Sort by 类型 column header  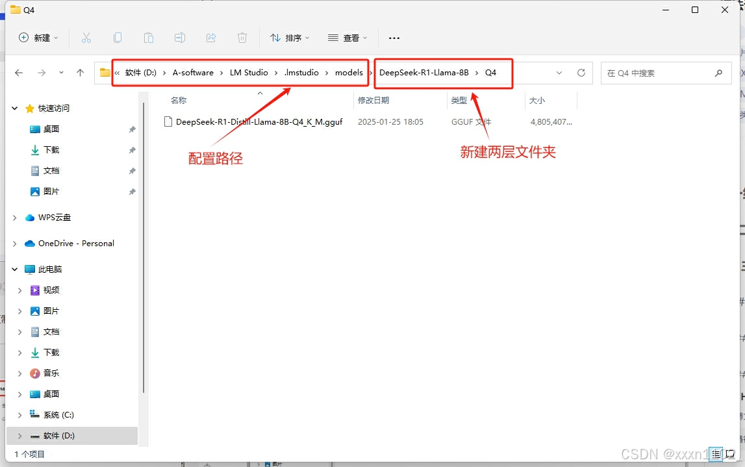pyautogui.click(x=459, y=100)
